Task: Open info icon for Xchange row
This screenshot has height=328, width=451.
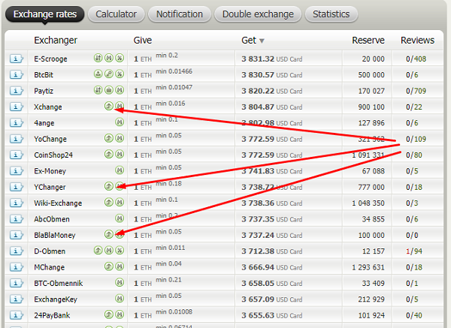Action: click(x=16, y=107)
